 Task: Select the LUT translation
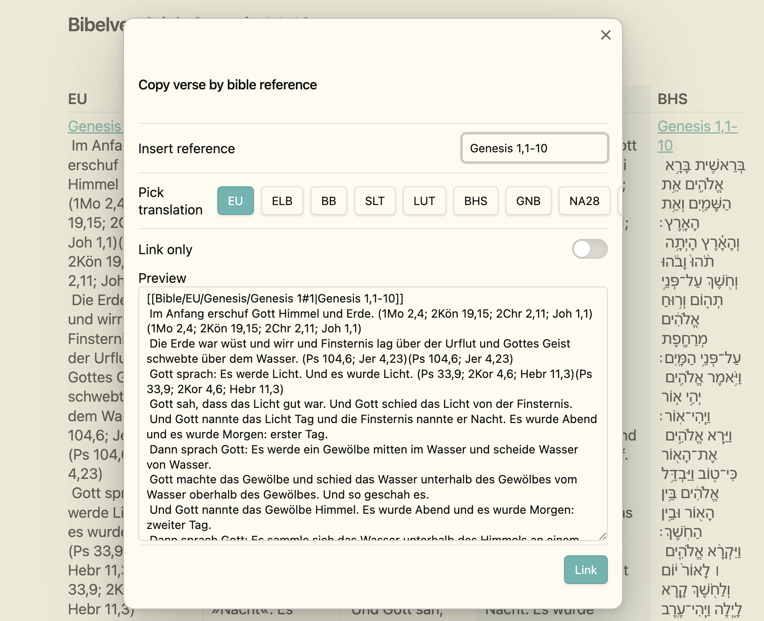424,201
